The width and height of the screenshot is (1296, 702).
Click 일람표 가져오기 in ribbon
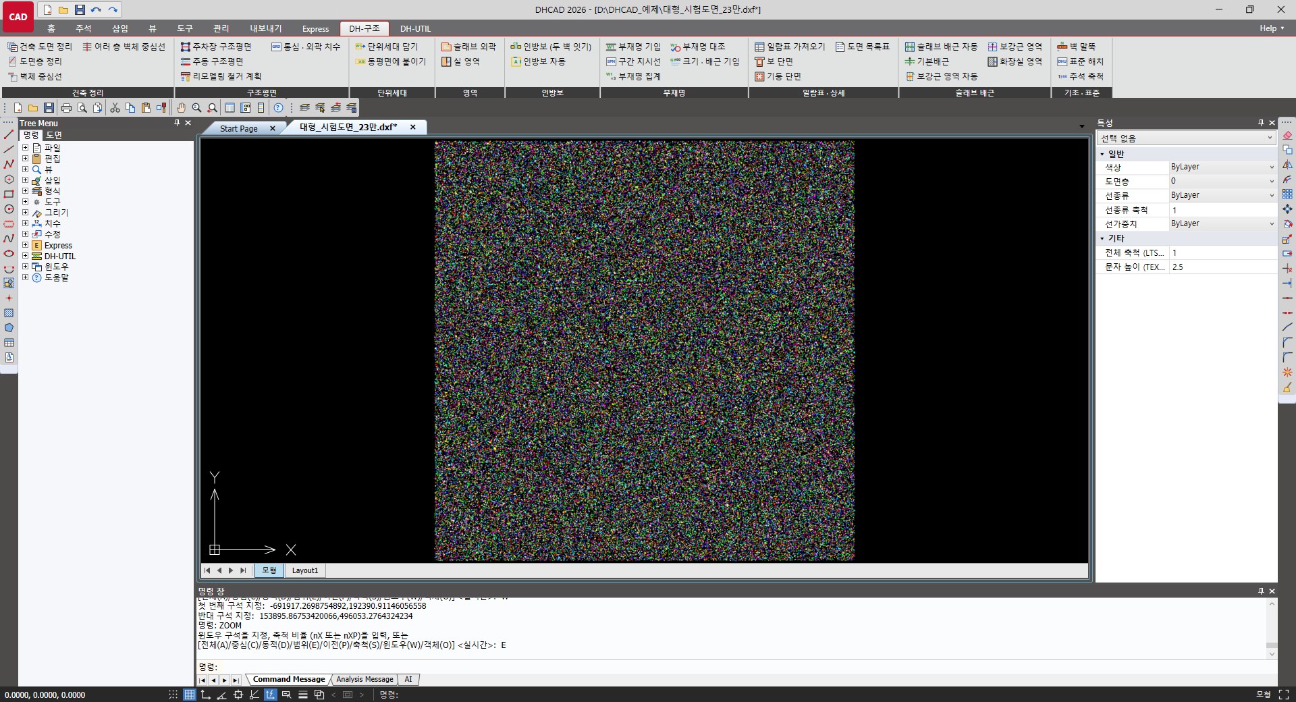click(x=790, y=47)
